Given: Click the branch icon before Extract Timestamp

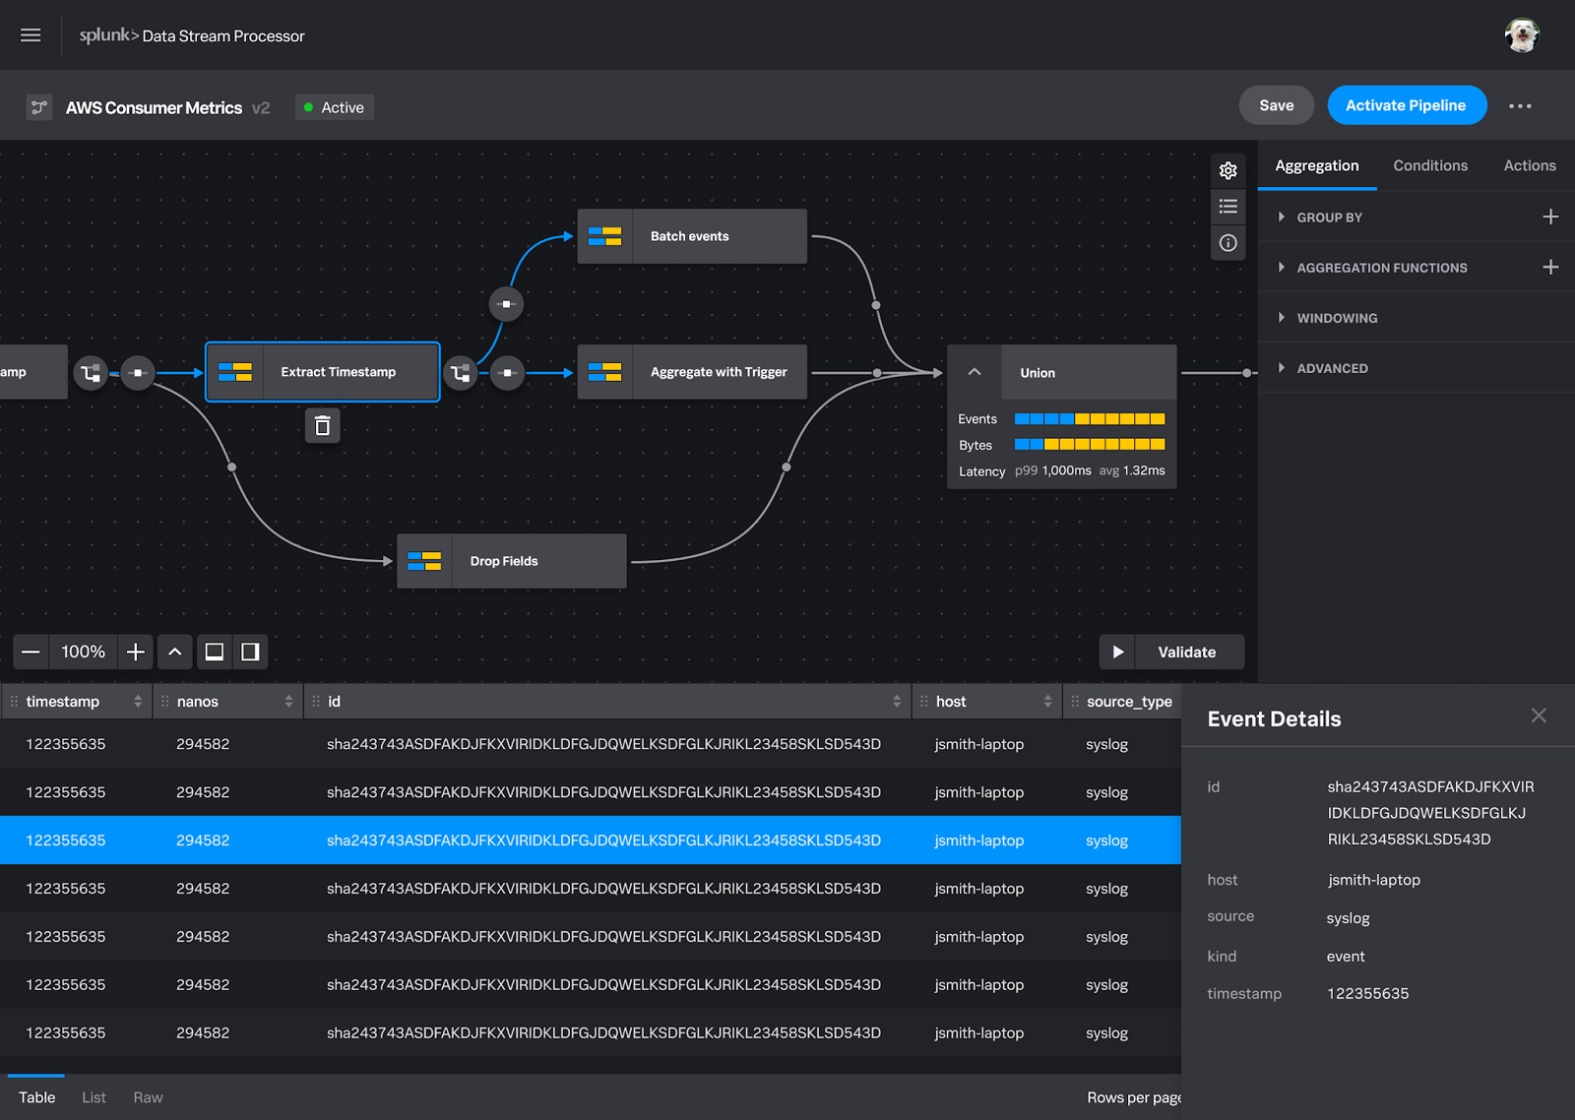Looking at the screenshot, I should click(x=91, y=373).
